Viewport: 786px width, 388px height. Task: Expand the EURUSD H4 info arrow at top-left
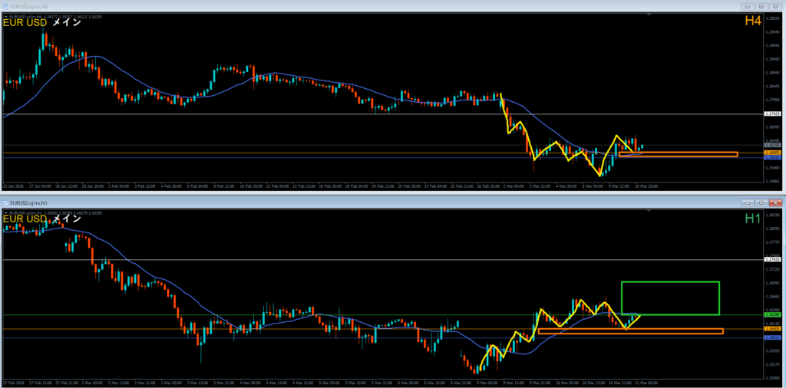coord(5,15)
